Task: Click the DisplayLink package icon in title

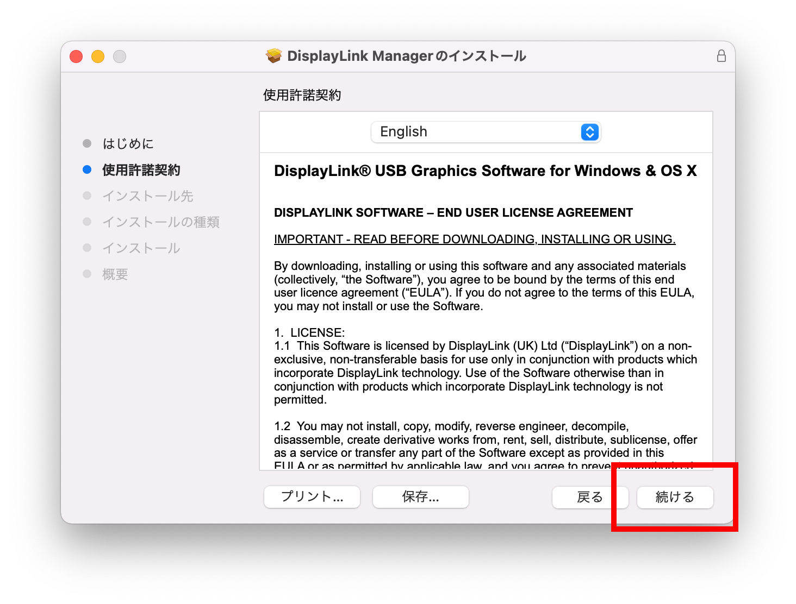Action: [273, 56]
